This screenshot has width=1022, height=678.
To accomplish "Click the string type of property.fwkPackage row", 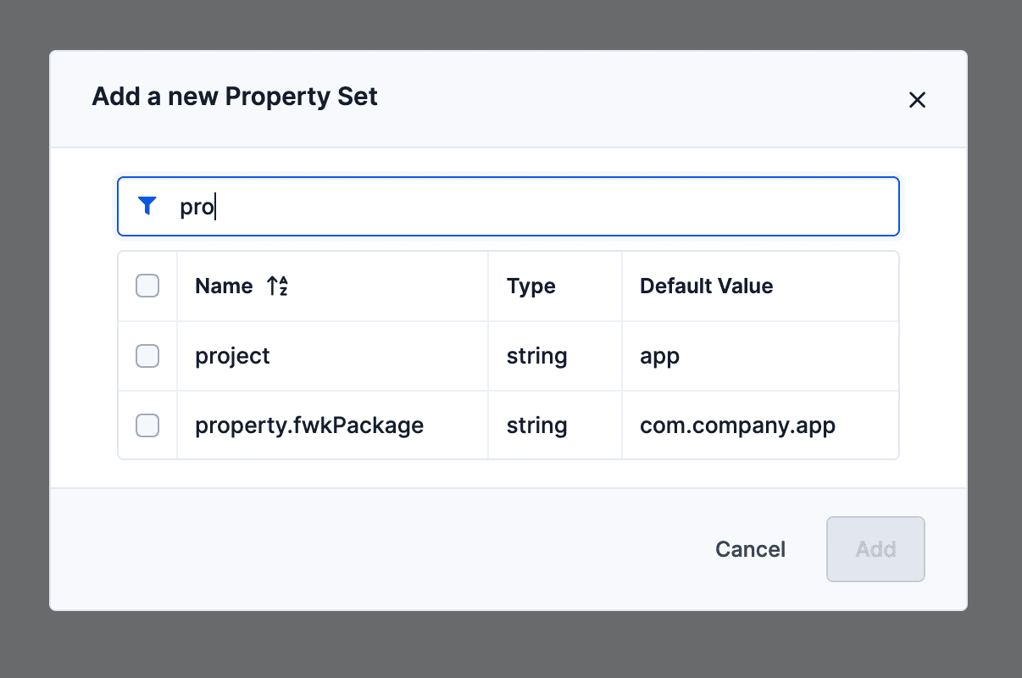I will click(555, 425).
